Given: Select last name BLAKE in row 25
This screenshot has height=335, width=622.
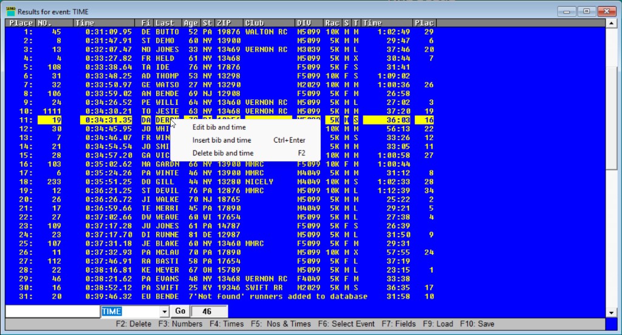Looking at the screenshot, I should (167, 243).
